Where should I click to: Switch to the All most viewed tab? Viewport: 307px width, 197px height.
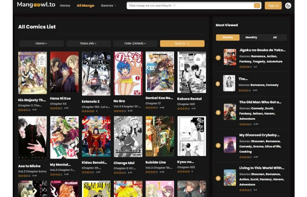click(275, 37)
